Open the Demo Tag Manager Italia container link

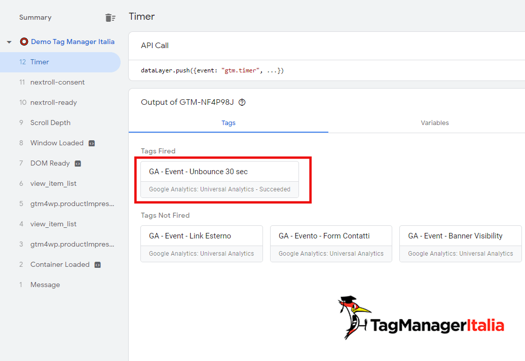(72, 42)
